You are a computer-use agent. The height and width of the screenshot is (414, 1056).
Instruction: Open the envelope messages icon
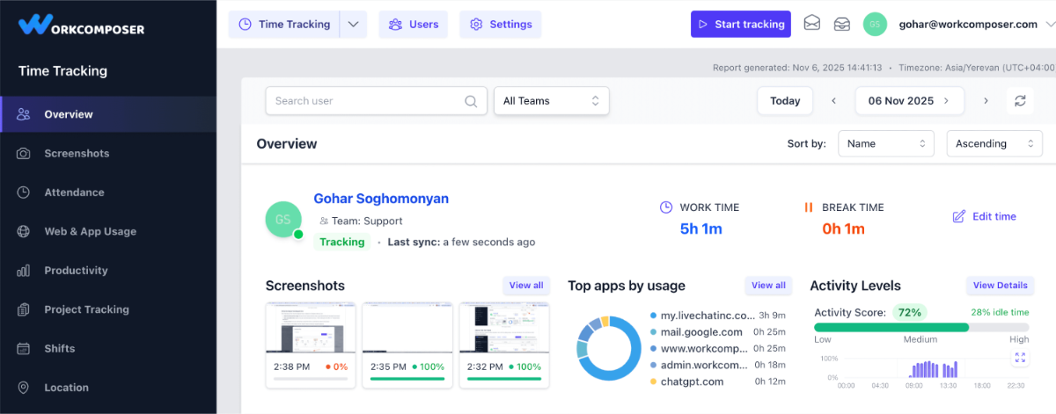pyautogui.click(x=812, y=25)
